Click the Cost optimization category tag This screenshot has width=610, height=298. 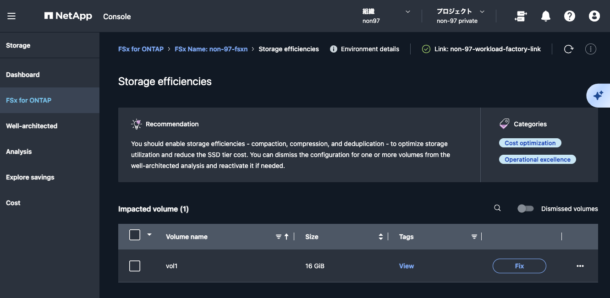tap(530, 143)
